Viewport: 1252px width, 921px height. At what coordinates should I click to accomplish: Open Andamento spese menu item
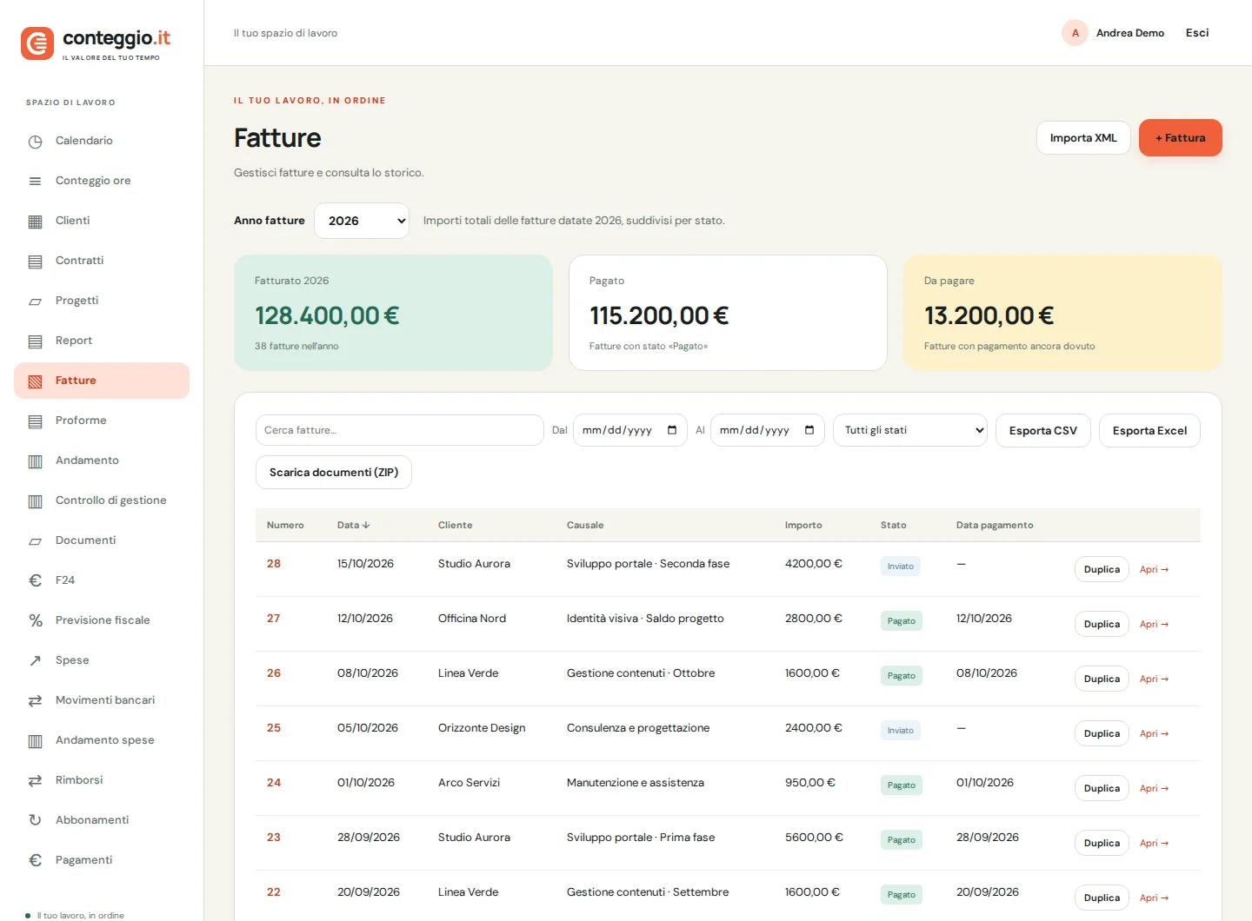[102, 740]
